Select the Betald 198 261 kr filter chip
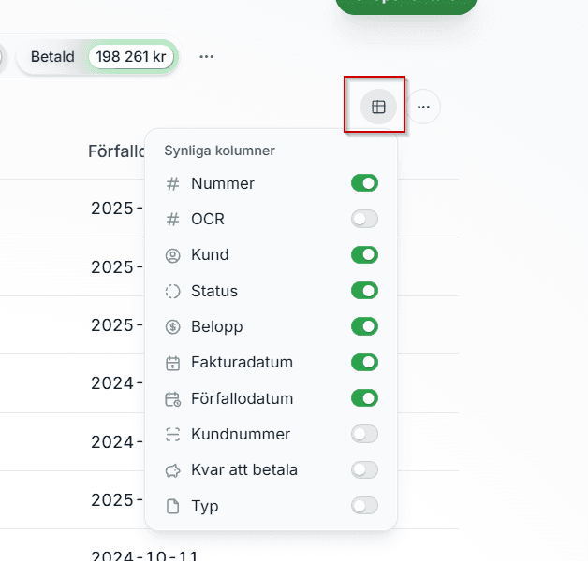The image size is (588, 561). [x=96, y=57]
